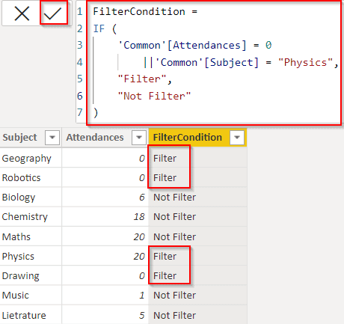Click the "Physics" string in the formula
The width and height of the screenshot is (344, 324).
click(x=306, y=62)
